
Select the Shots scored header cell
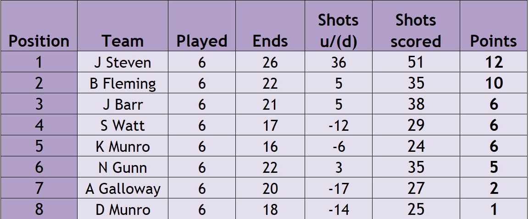click(416, 26)
